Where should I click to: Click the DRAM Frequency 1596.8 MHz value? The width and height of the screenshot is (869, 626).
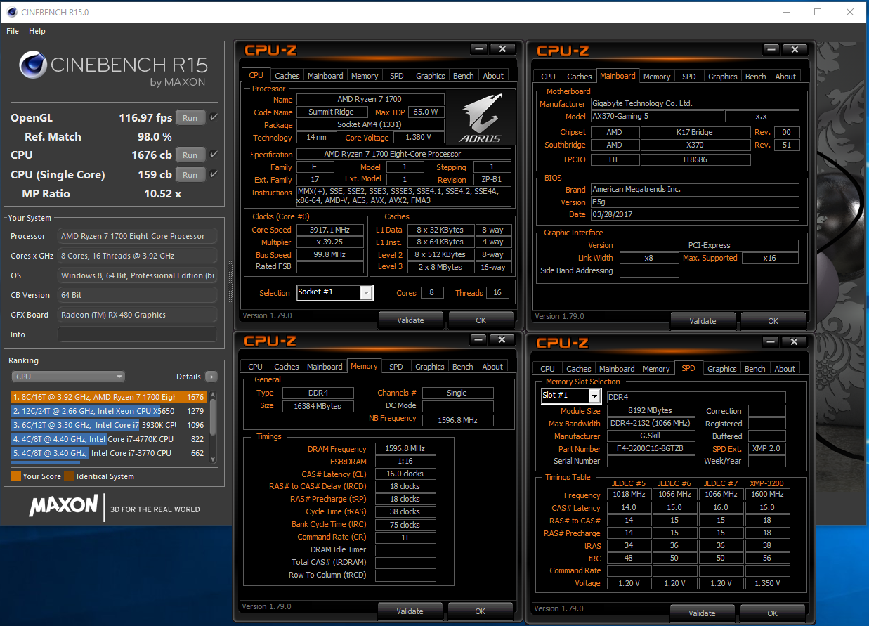(x=405, y=448)
